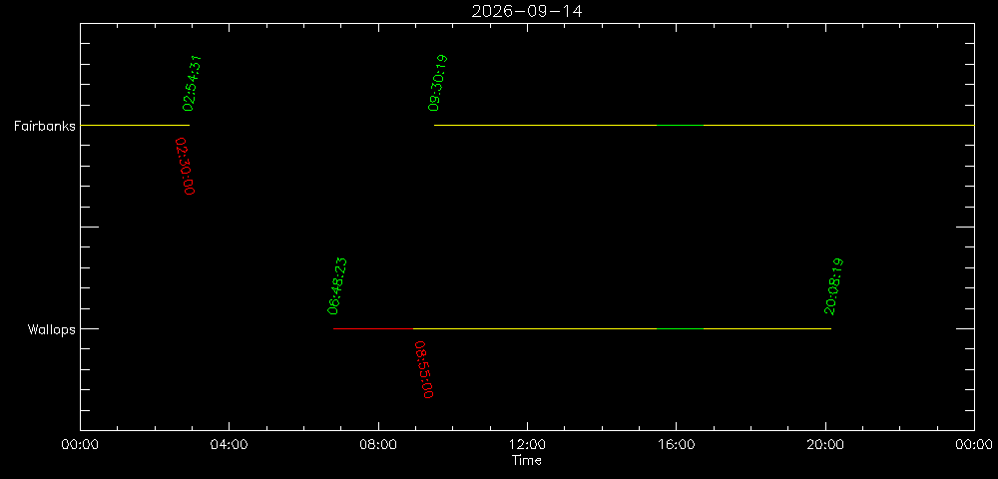
Task: Click the Time axis title
Action: coord(527,461)
